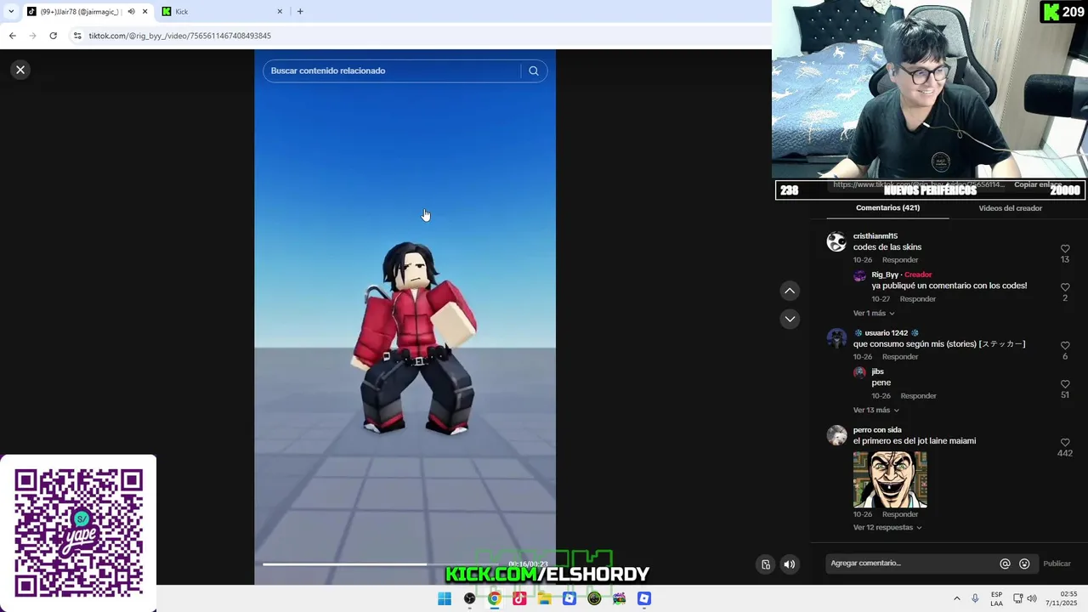This screenshot has width=1088, height=612.
Task: Open the TikTok app taskbar icon
Action: point(519,598)
